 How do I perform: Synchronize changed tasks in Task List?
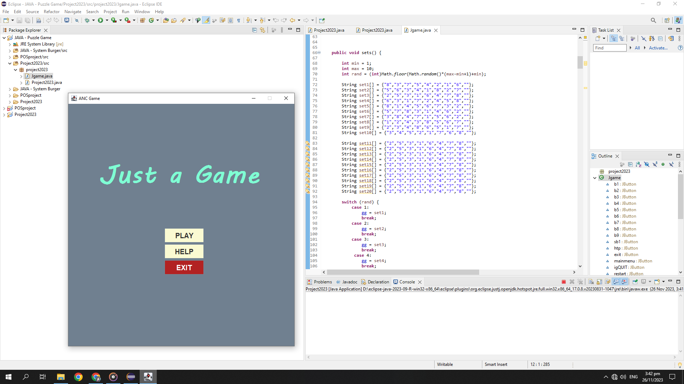coord(671,38)
